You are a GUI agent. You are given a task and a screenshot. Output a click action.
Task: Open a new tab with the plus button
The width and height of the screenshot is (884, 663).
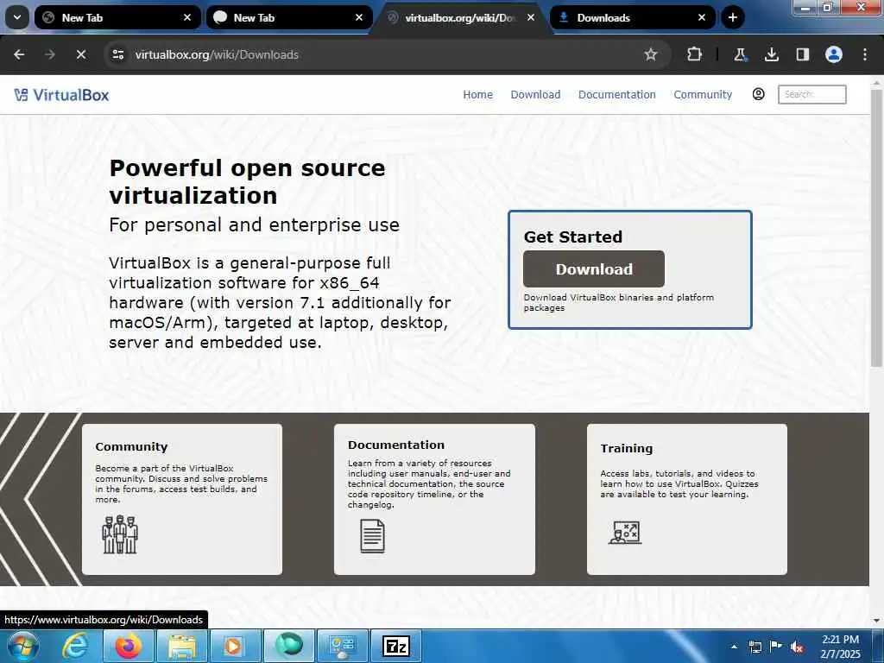732,17
